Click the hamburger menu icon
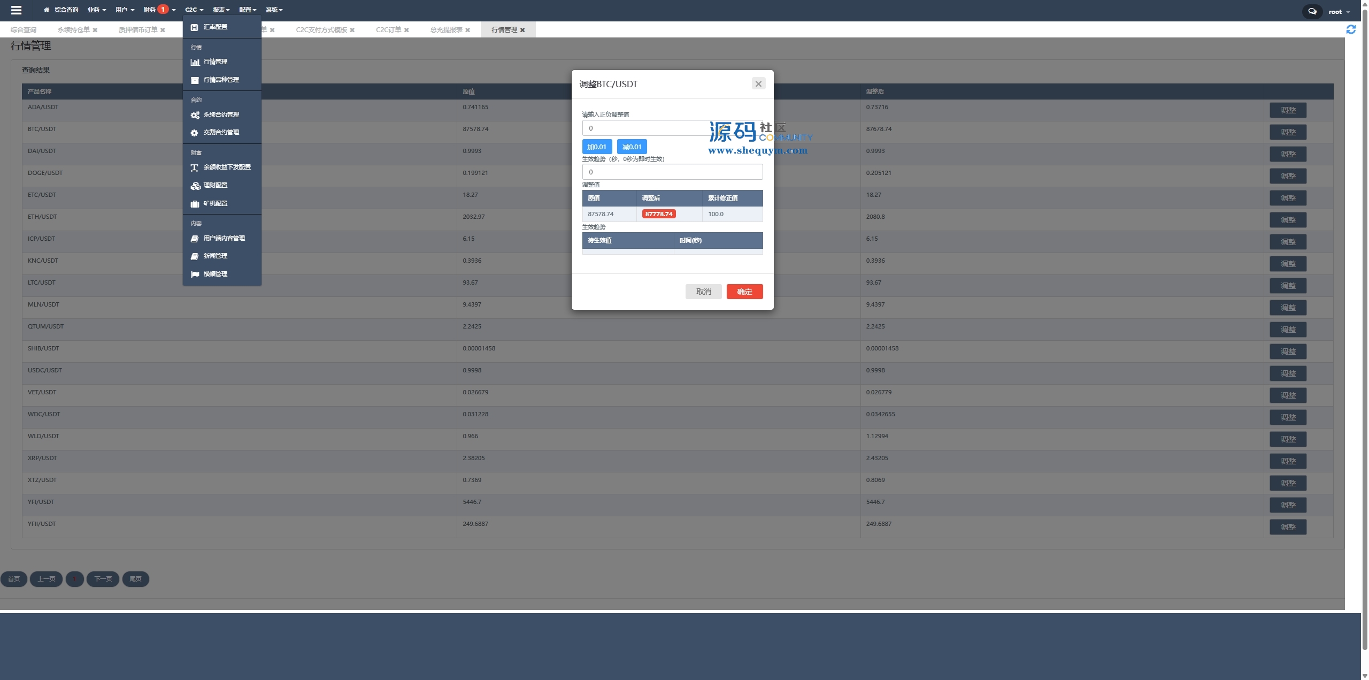 coord(16,10)
